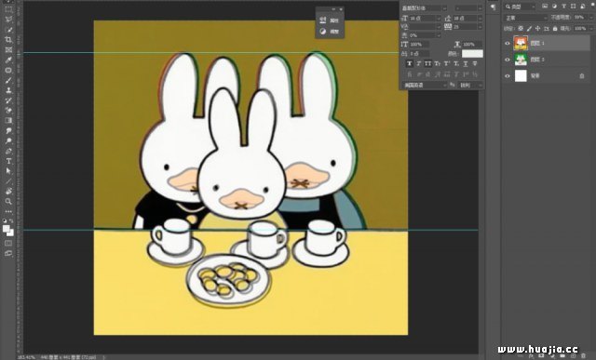Select the top layer thumbnail
596x360 pixels.
(521, 44)
